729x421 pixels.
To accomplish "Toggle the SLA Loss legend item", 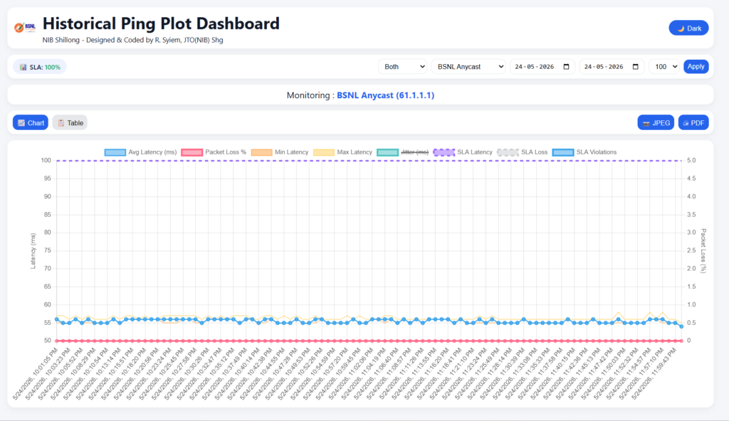I will click(522, 152).
